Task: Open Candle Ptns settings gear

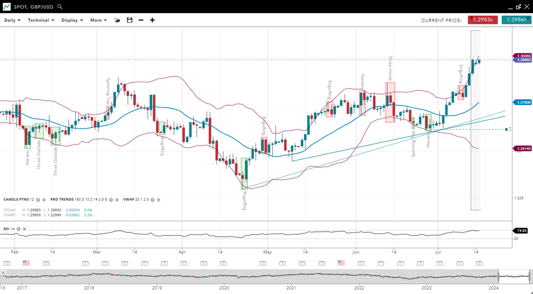Action: click(x=38, y=200)
